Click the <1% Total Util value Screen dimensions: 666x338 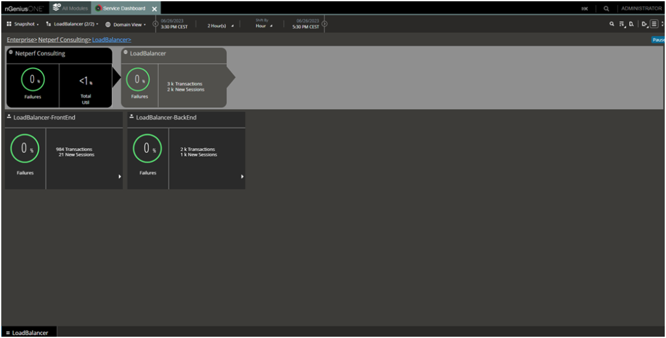86,81
